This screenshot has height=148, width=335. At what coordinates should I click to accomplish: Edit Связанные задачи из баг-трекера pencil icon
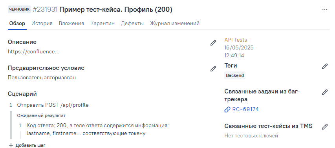coord(325,92)
